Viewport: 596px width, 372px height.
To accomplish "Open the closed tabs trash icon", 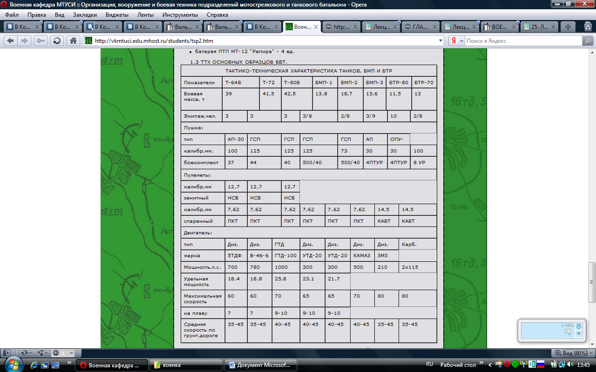I will click(588, 27).
